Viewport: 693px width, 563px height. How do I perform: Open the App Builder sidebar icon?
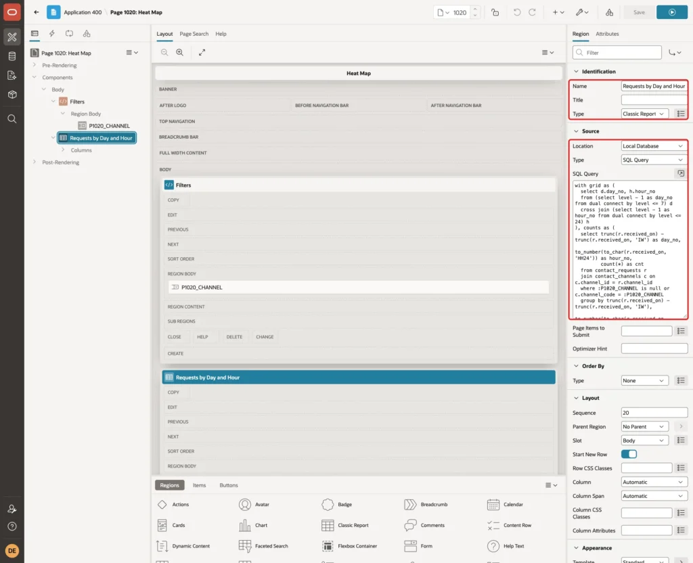click(x=12, y=37)
